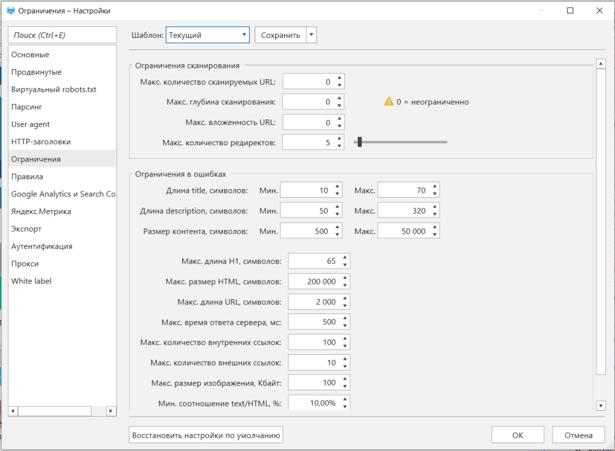Increase Макс. размер изображения stepper

click(x=345, y=379)
